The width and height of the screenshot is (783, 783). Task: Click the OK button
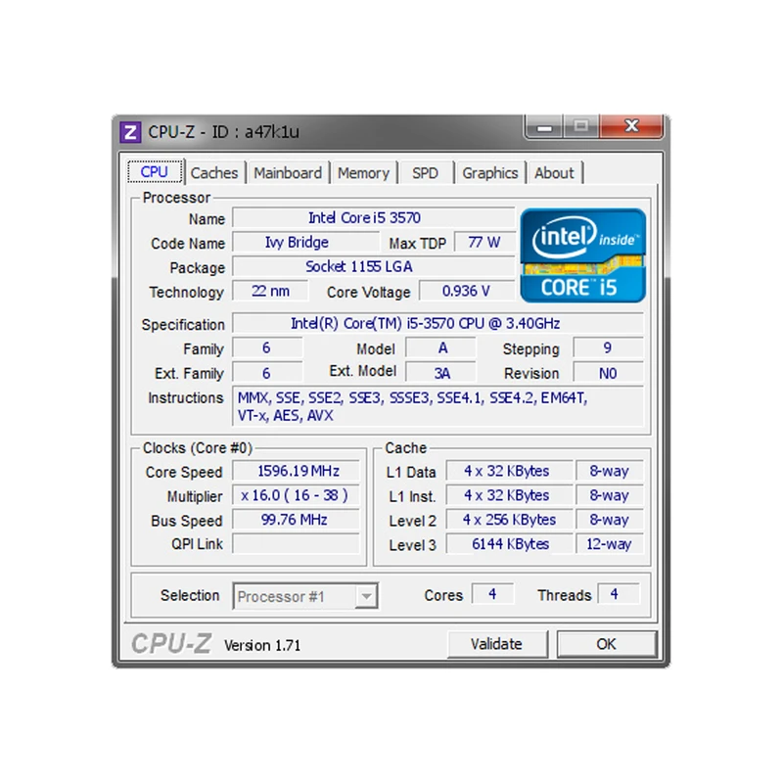pos(606,644)
